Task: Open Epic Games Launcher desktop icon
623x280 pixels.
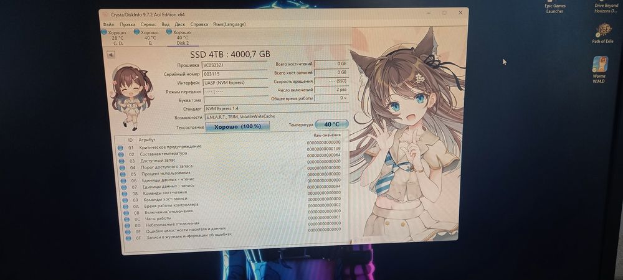Action: [x=555, y=7]
